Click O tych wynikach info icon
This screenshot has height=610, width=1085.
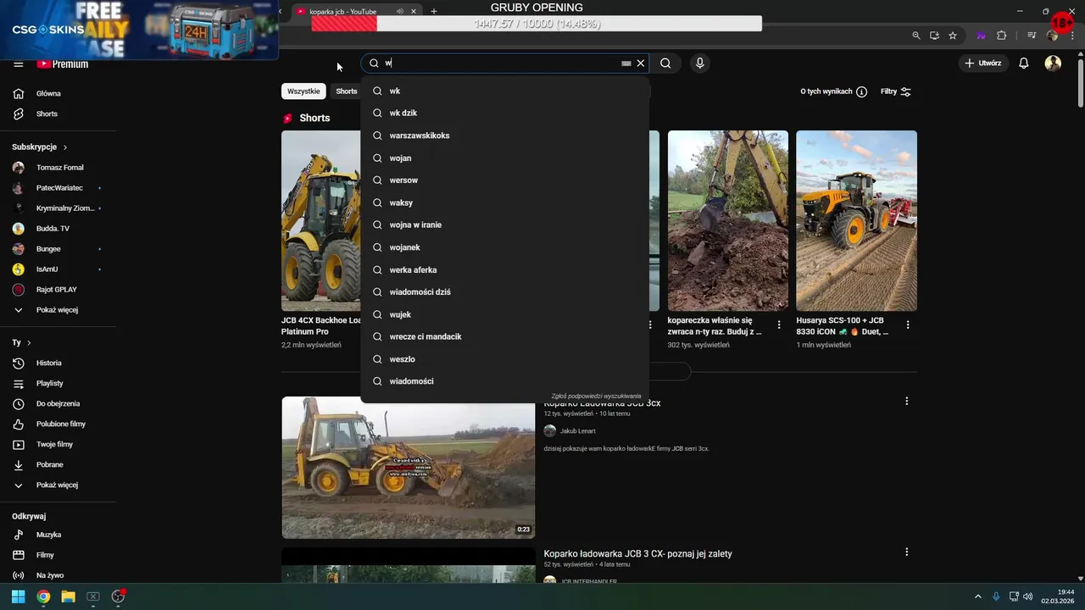click(861, 91)
